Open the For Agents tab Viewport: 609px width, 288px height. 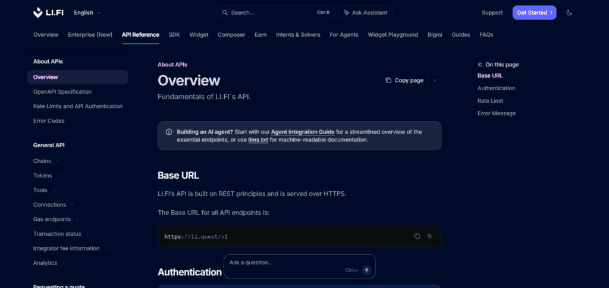pos(344,34)
